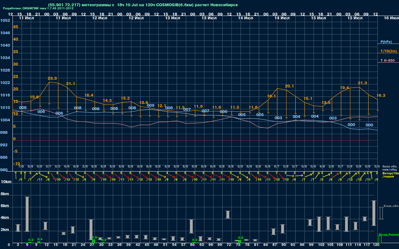Image resolution: width=399 pixels, height=249 pixels.
Task: Click the meteogram title mentioning COSMOSIB(6.6км)
Action: [143, 5]
